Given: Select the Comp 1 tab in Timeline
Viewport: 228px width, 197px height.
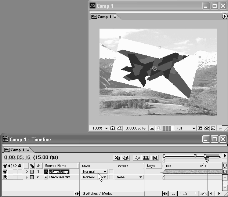Looking at the screenshot, I should click(16, 150).
